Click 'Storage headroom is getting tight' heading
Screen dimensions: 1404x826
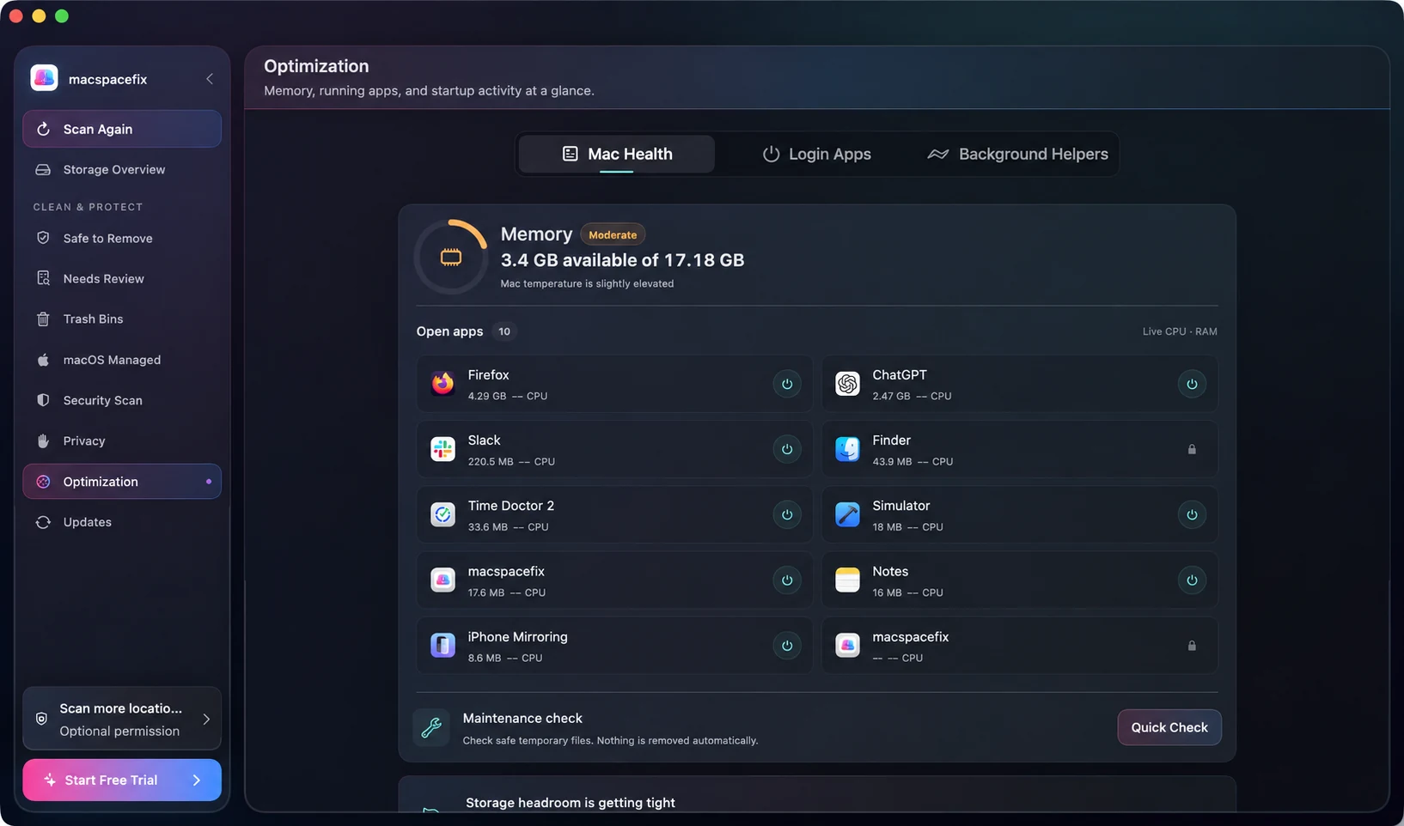pyautogui.click(x=571, y=803)
